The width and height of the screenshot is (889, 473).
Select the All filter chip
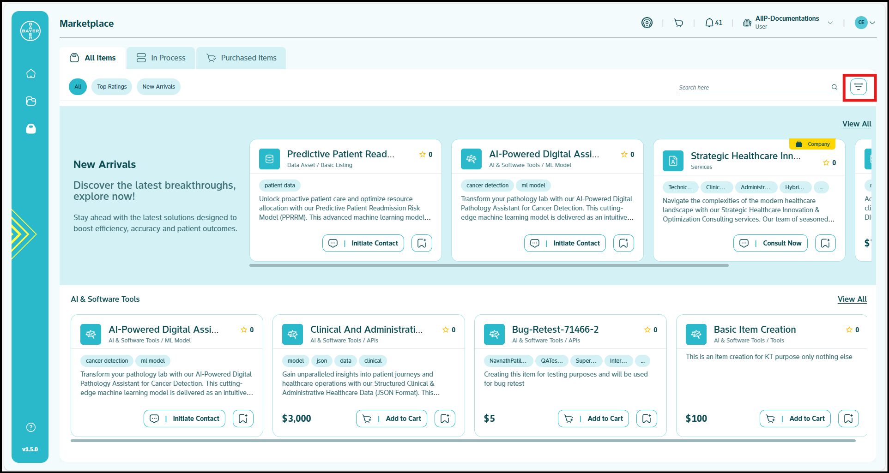pyautogui.click(x=78, y=87)
